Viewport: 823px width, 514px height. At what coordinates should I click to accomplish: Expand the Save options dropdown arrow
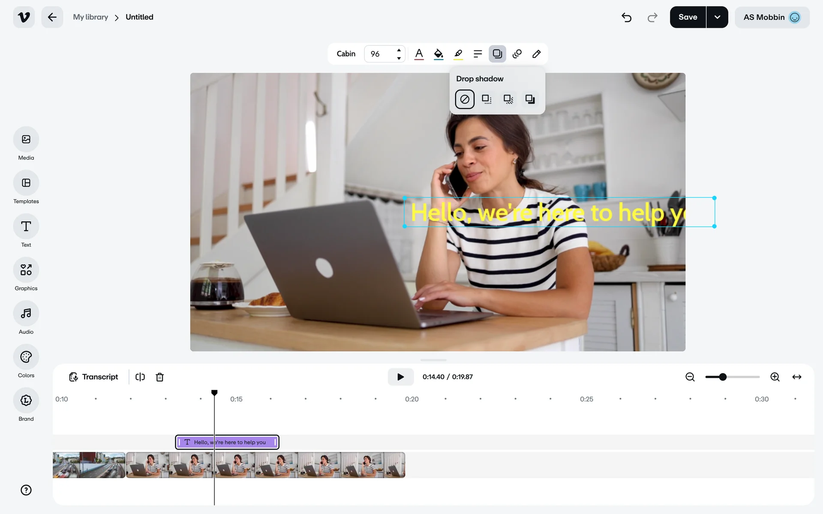click(x=717, y=17)
